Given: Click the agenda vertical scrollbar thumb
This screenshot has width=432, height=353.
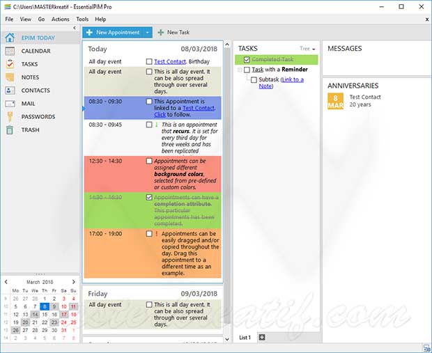Looking at the screenshot, I should (x=227, y=186).
